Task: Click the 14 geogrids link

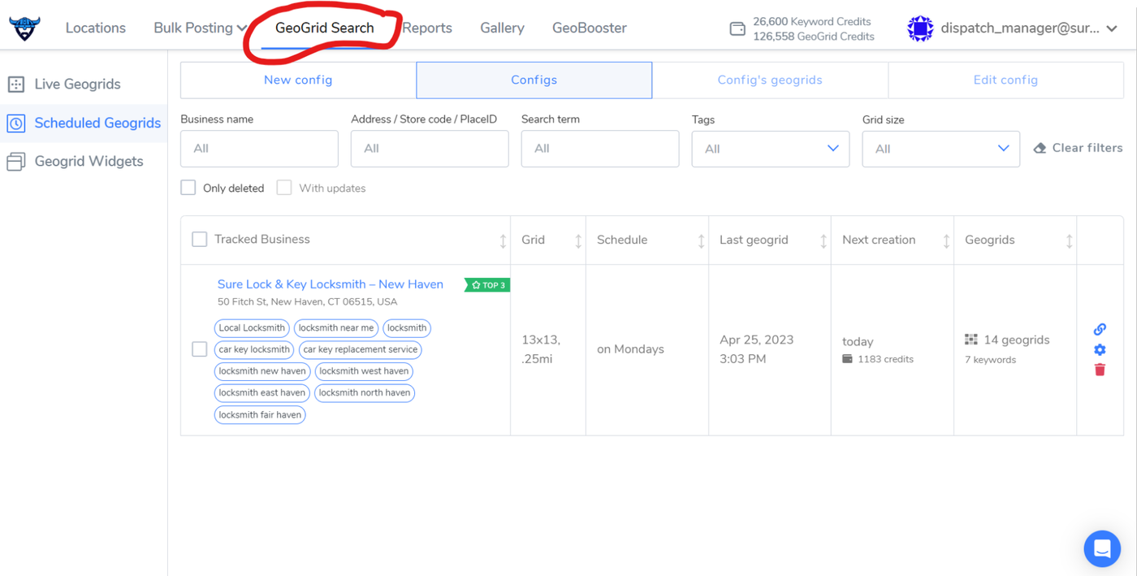Action: click(x=1017, y=340)
